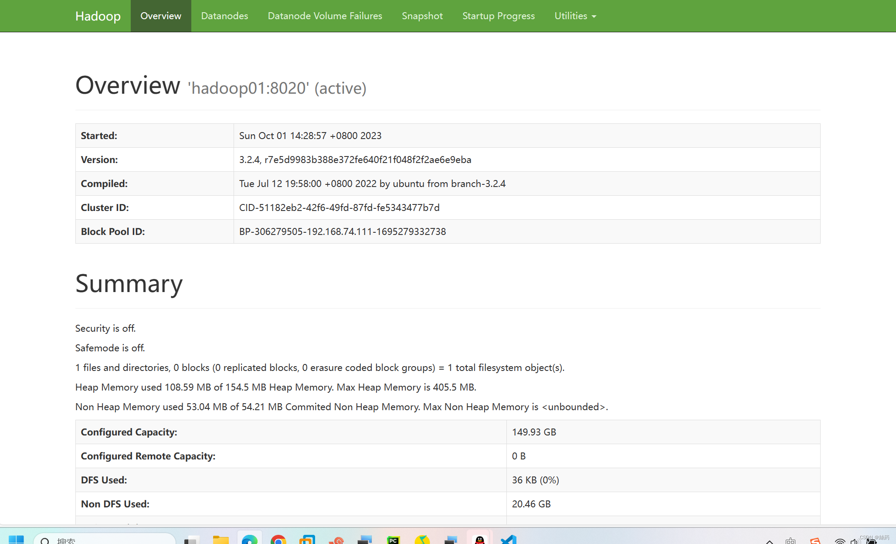Select the Overview tab
896x544 pixels.
(161, 16)
